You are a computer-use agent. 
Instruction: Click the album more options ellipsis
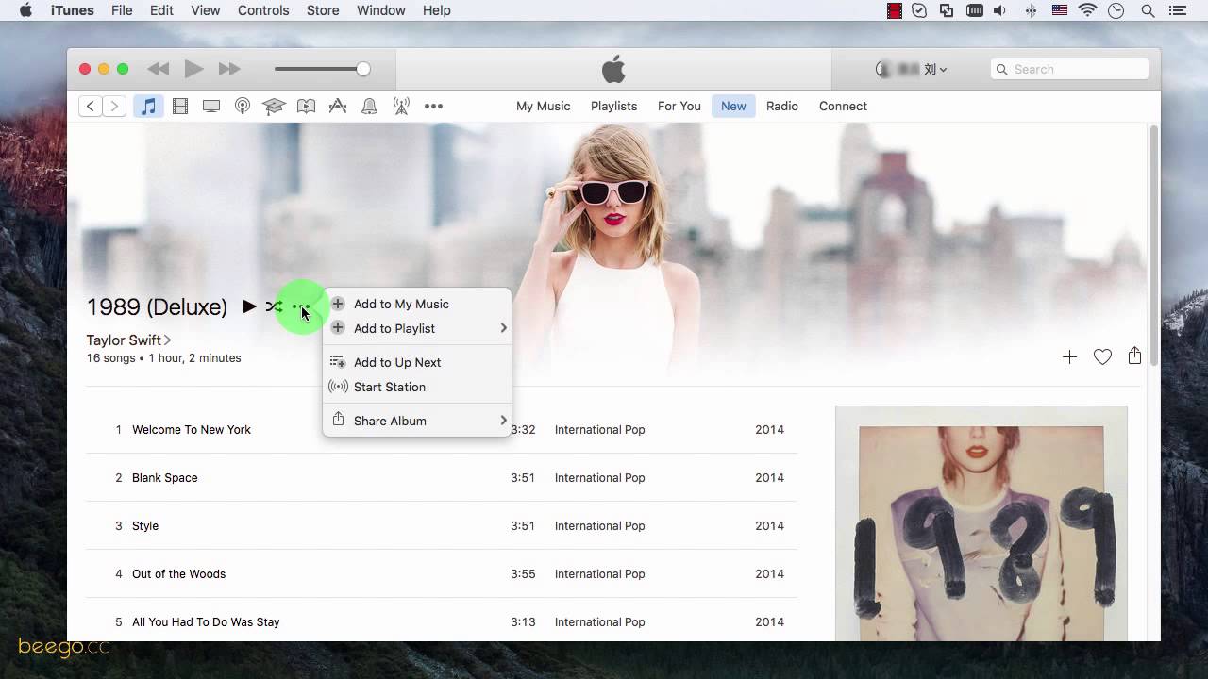pyautogui.click(x=299, y=306)
